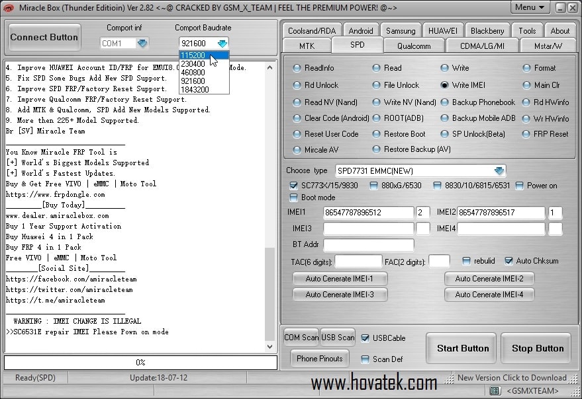Click the Start Button

(x=461, y=348)
